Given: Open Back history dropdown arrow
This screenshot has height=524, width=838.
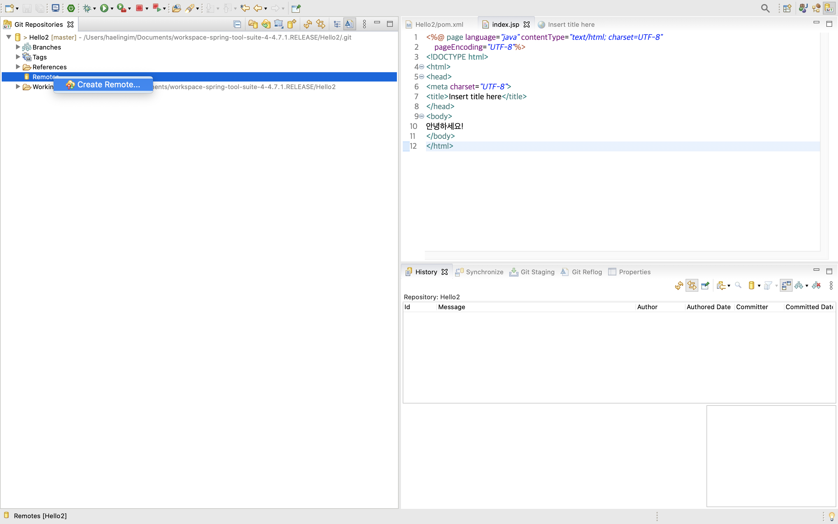Looking at the screenshot, I should coord(266,9).
